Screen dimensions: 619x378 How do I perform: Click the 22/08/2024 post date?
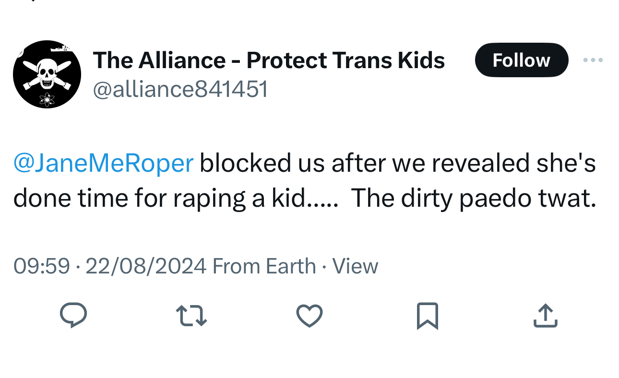[146, 266]
